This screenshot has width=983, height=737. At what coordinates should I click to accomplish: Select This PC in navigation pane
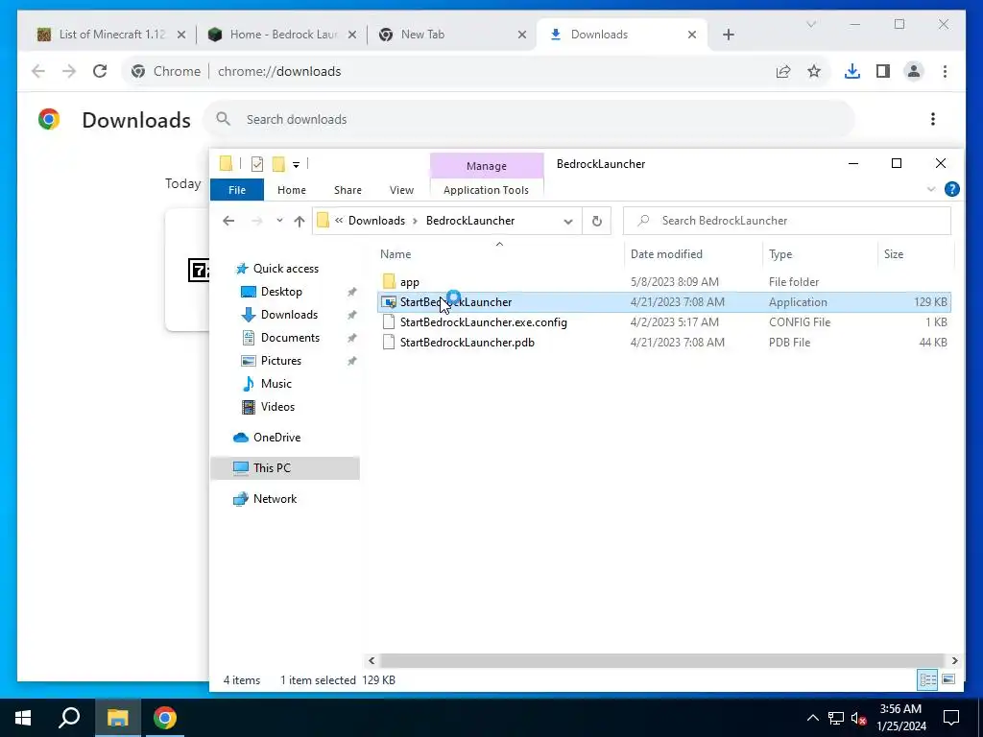click(285, 468)
